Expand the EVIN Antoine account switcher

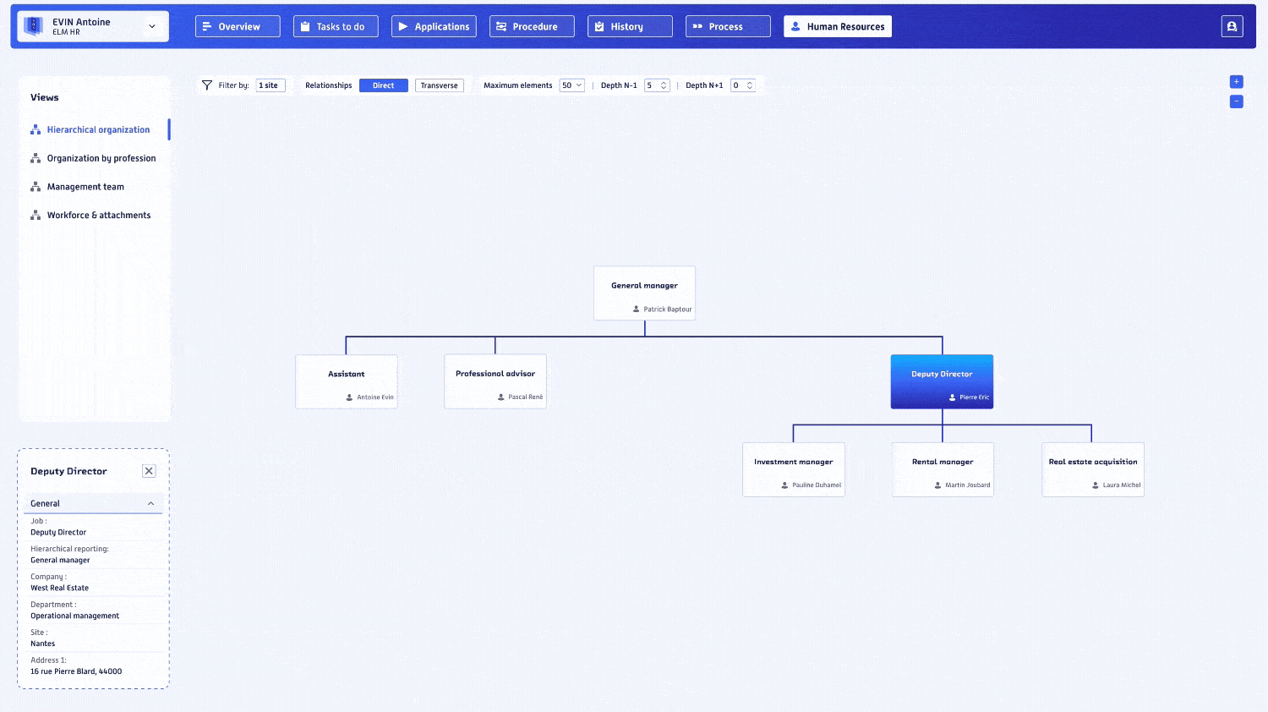(152, 25)
